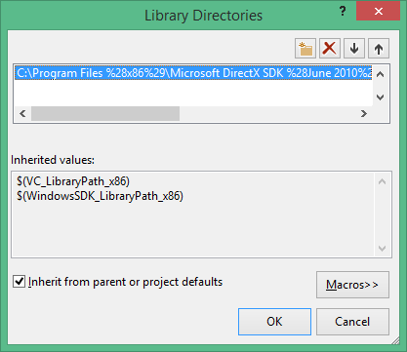The width and height of the screenshot is (407, 352).
Task: Expand the Macros>> panel
Action: point(352,285)
